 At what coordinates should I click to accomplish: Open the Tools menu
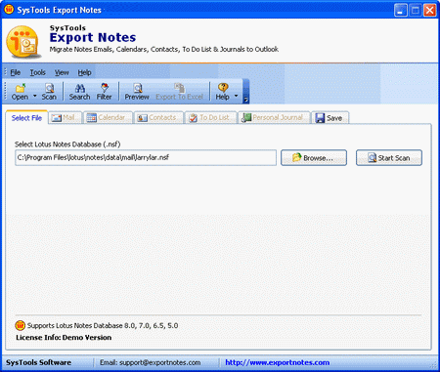pyautogui.click(x=37, y=72)
